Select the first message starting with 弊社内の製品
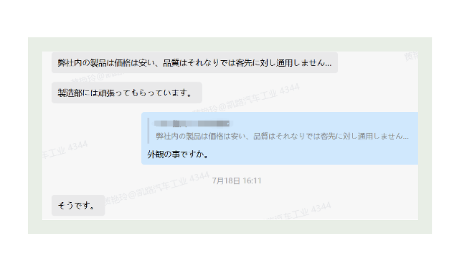This screenshot has height=265, width=468. [x=195, y=63]
